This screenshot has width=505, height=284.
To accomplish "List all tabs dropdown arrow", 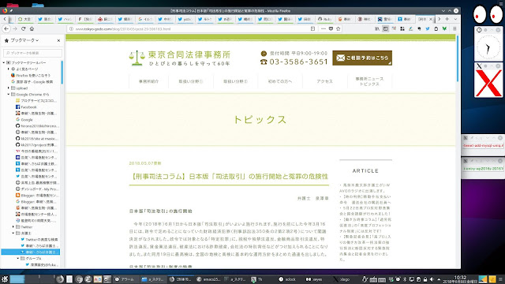I will (x=455, y=19).
